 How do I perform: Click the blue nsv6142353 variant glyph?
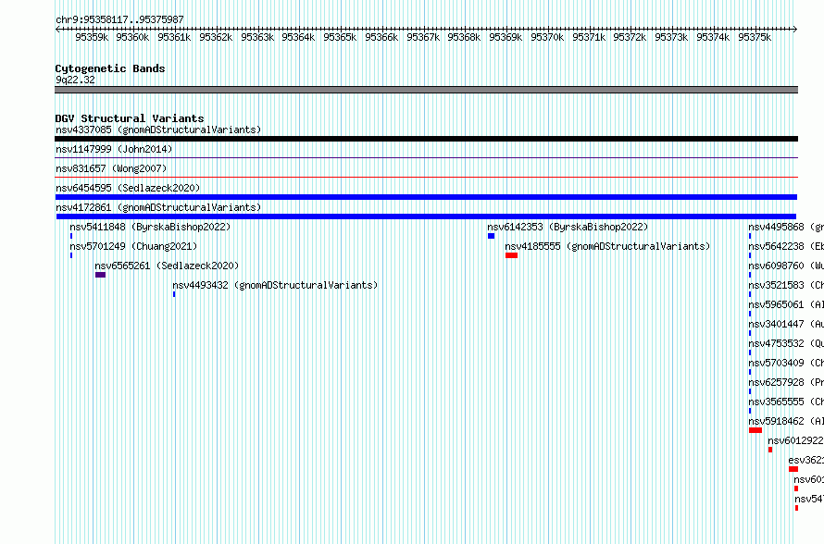(x=492, y=236)
